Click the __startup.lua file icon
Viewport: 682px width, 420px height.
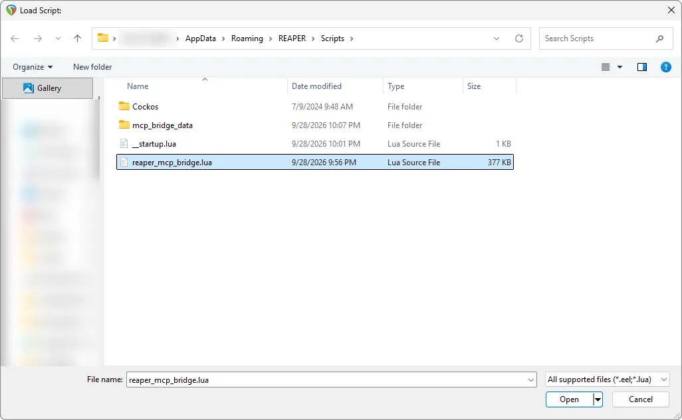(124, 143)
